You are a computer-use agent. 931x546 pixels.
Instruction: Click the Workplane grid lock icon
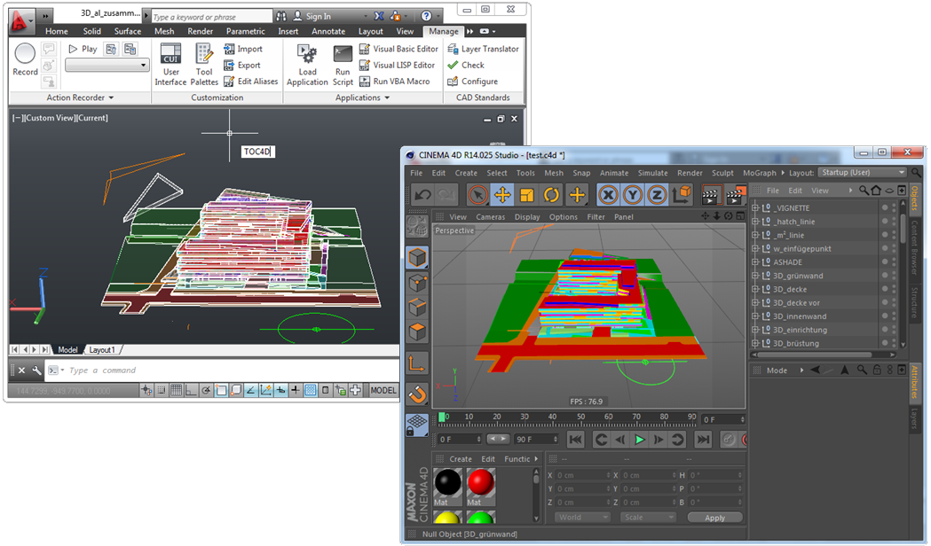click(x=417, y=425)
